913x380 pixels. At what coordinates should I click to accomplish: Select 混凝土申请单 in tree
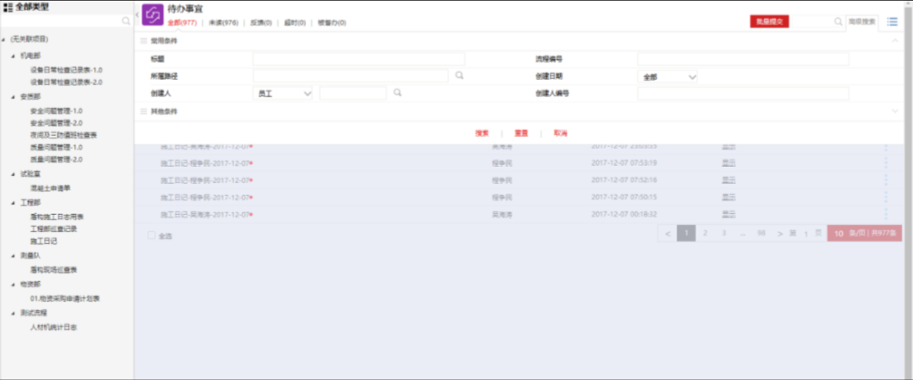[50, 188]
